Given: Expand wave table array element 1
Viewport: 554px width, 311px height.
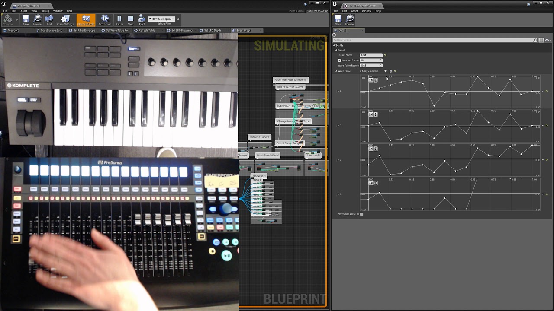Looking at the screenshot, I should 338,125.
